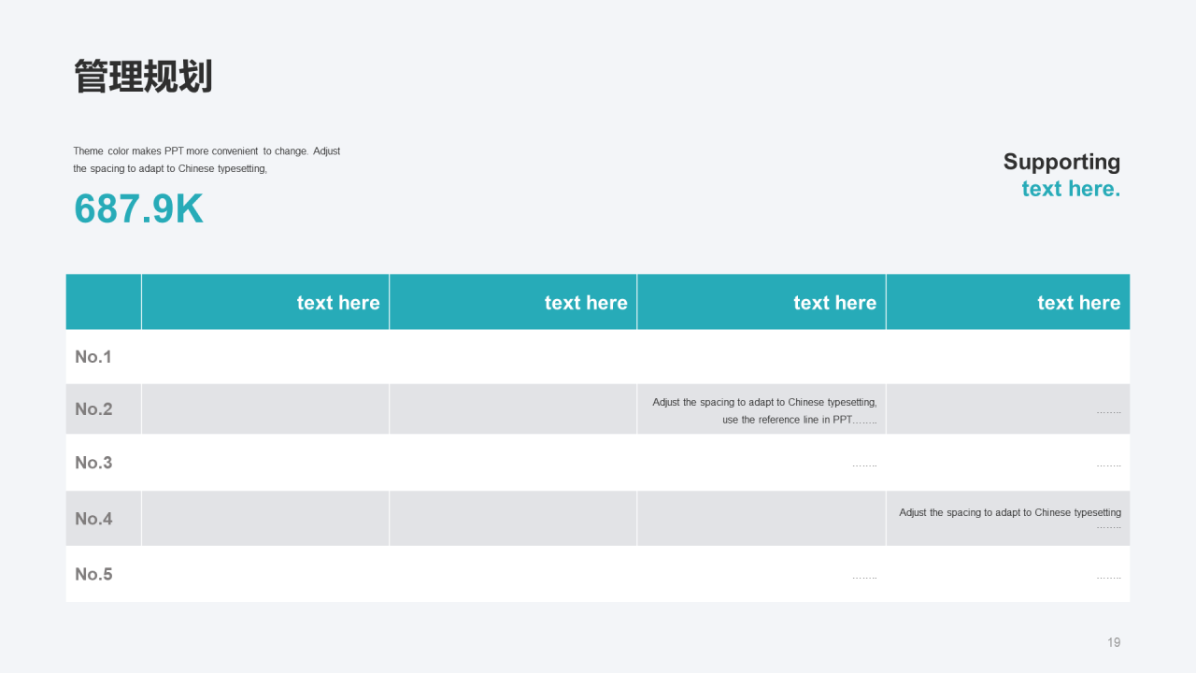
Task: Select the fourth 'text here' column header
Action: (x=1078, y=303)
